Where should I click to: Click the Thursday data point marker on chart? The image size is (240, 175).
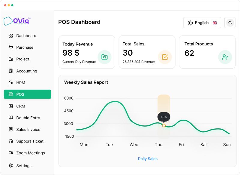click(x=164, y=125)
